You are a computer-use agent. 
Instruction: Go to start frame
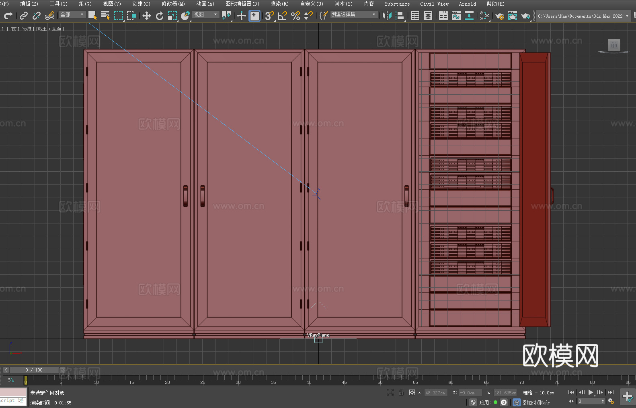[x=571, y=392]
